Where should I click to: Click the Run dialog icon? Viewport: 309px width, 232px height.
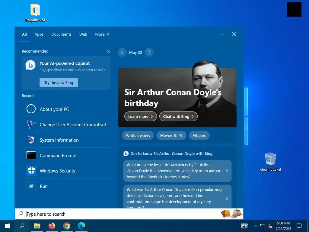[x=31, y=186]
